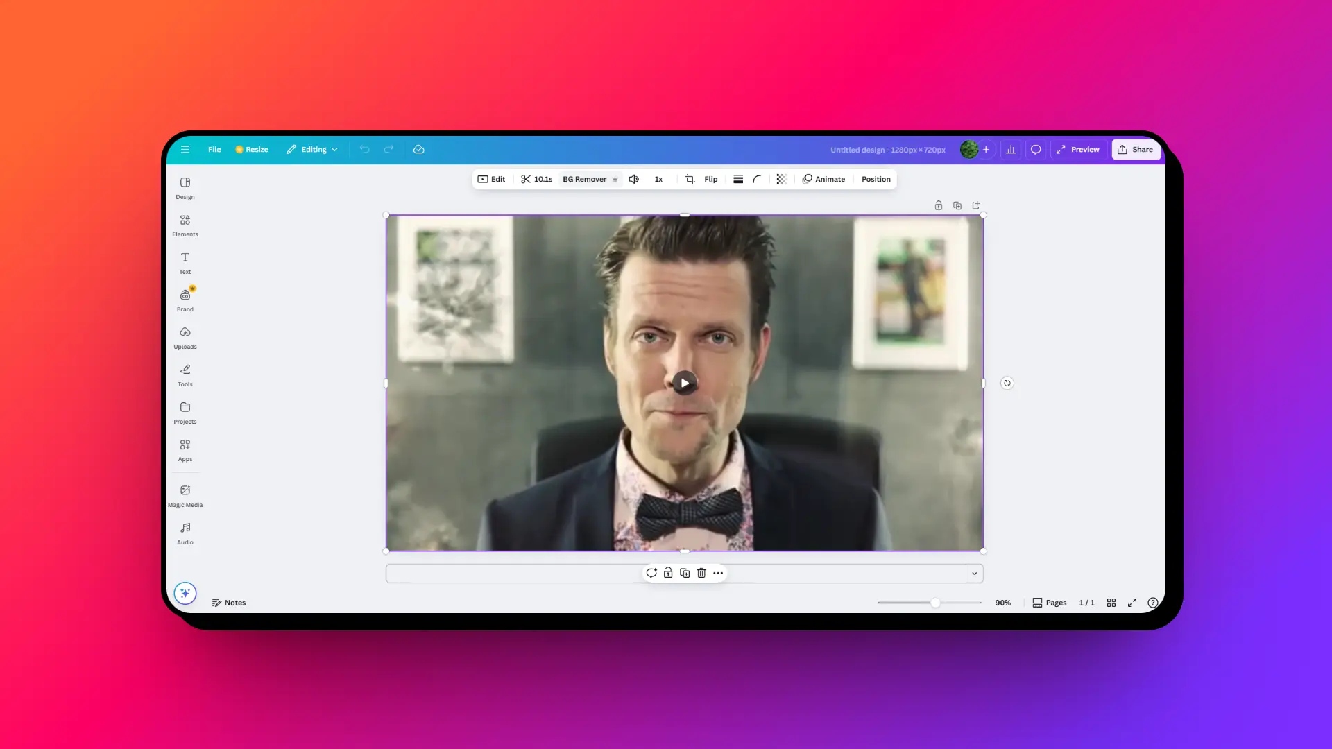Open the Canva AI assistant sparkle button
The width and height of the screenshot is (1332, 749).
pyautogui.click(x=185, y=593)
